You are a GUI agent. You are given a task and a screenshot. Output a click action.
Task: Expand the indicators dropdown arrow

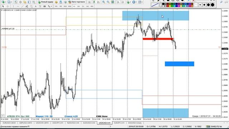tap(130, 2)
